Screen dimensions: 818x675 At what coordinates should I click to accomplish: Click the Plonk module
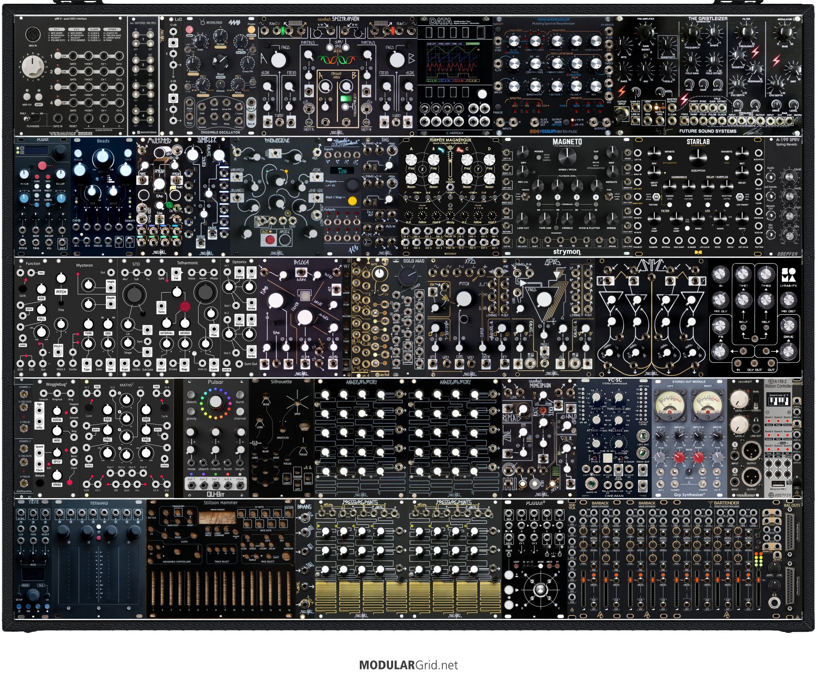(43, 197)
